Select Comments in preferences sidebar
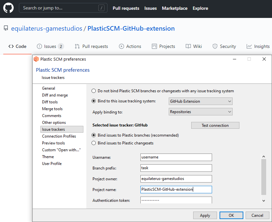 click(52, 116)
